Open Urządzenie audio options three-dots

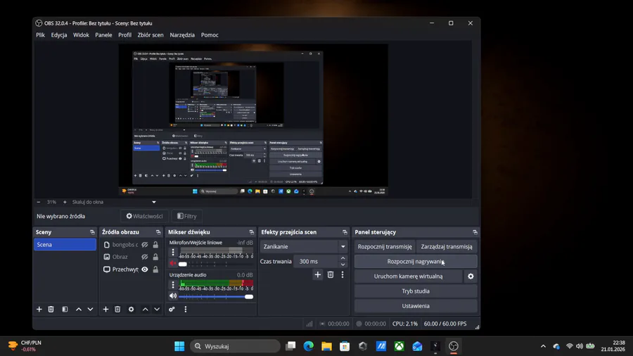point(173,284)
